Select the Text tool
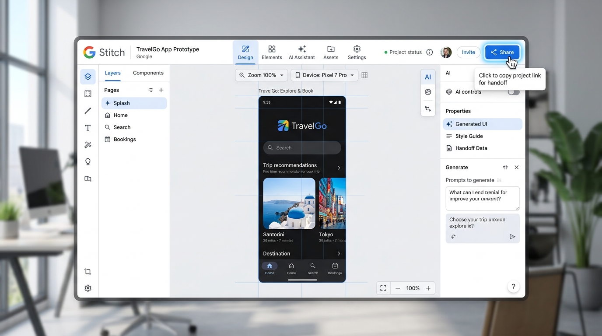Screen dimensions: 602x336 coord(88,128)
